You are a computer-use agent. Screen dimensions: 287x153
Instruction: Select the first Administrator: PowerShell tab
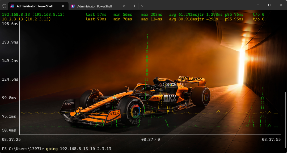pos(38,6)
